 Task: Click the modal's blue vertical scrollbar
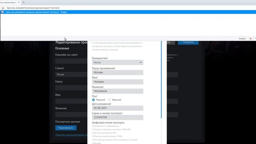click(161, 80)
